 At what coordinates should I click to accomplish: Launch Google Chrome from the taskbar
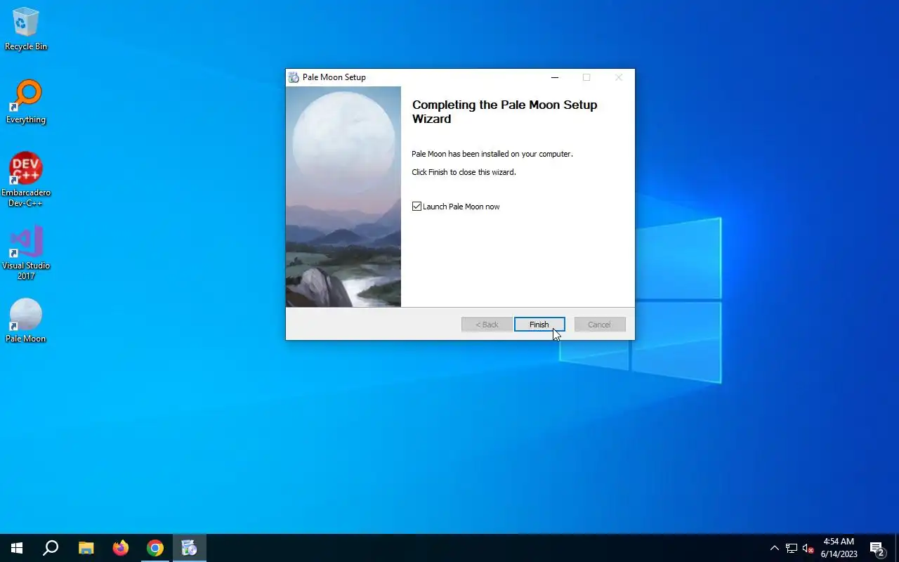tap(155, 548)
